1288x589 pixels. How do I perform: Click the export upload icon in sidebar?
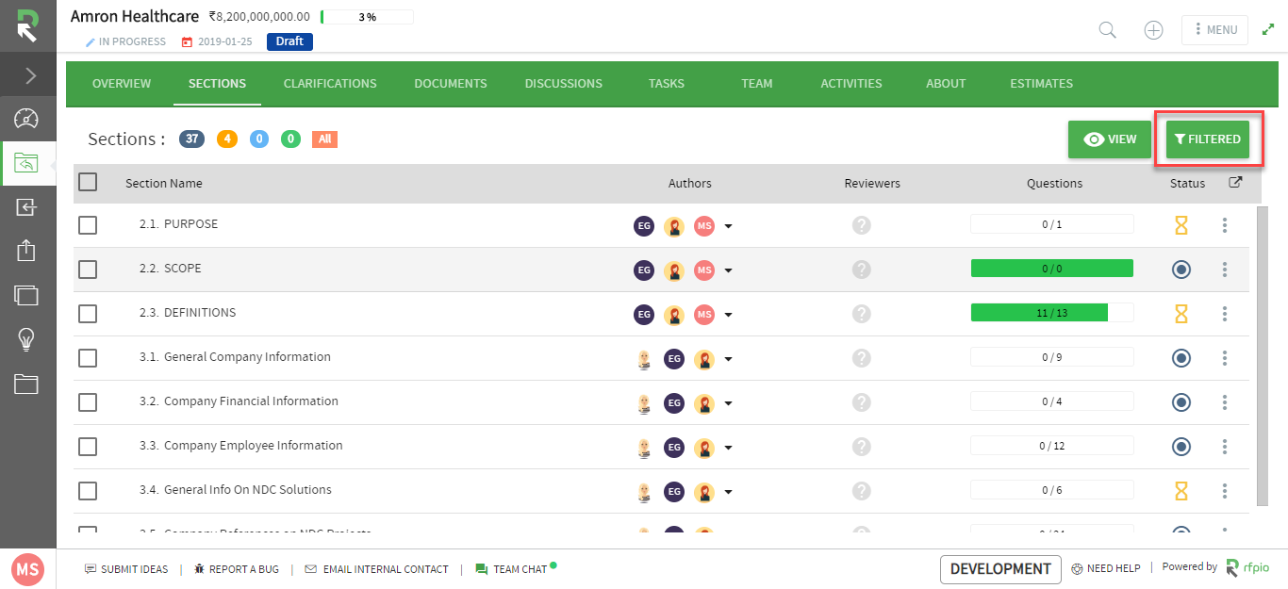[x=26, y=251]
